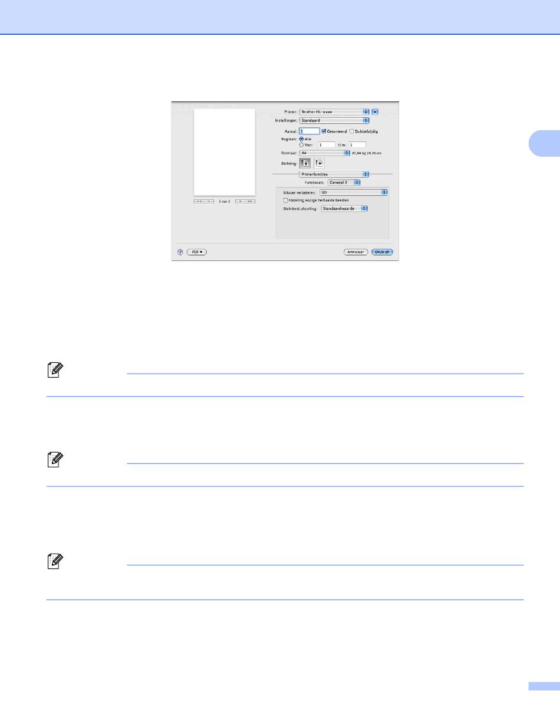
Task: Enable Instelling wazige herhaalde beelden checkbox
Action: [285, 200]
